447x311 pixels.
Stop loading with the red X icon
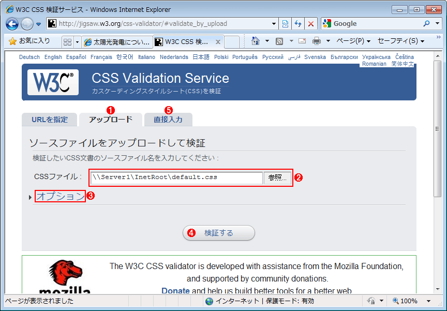(x=311, y=24)
